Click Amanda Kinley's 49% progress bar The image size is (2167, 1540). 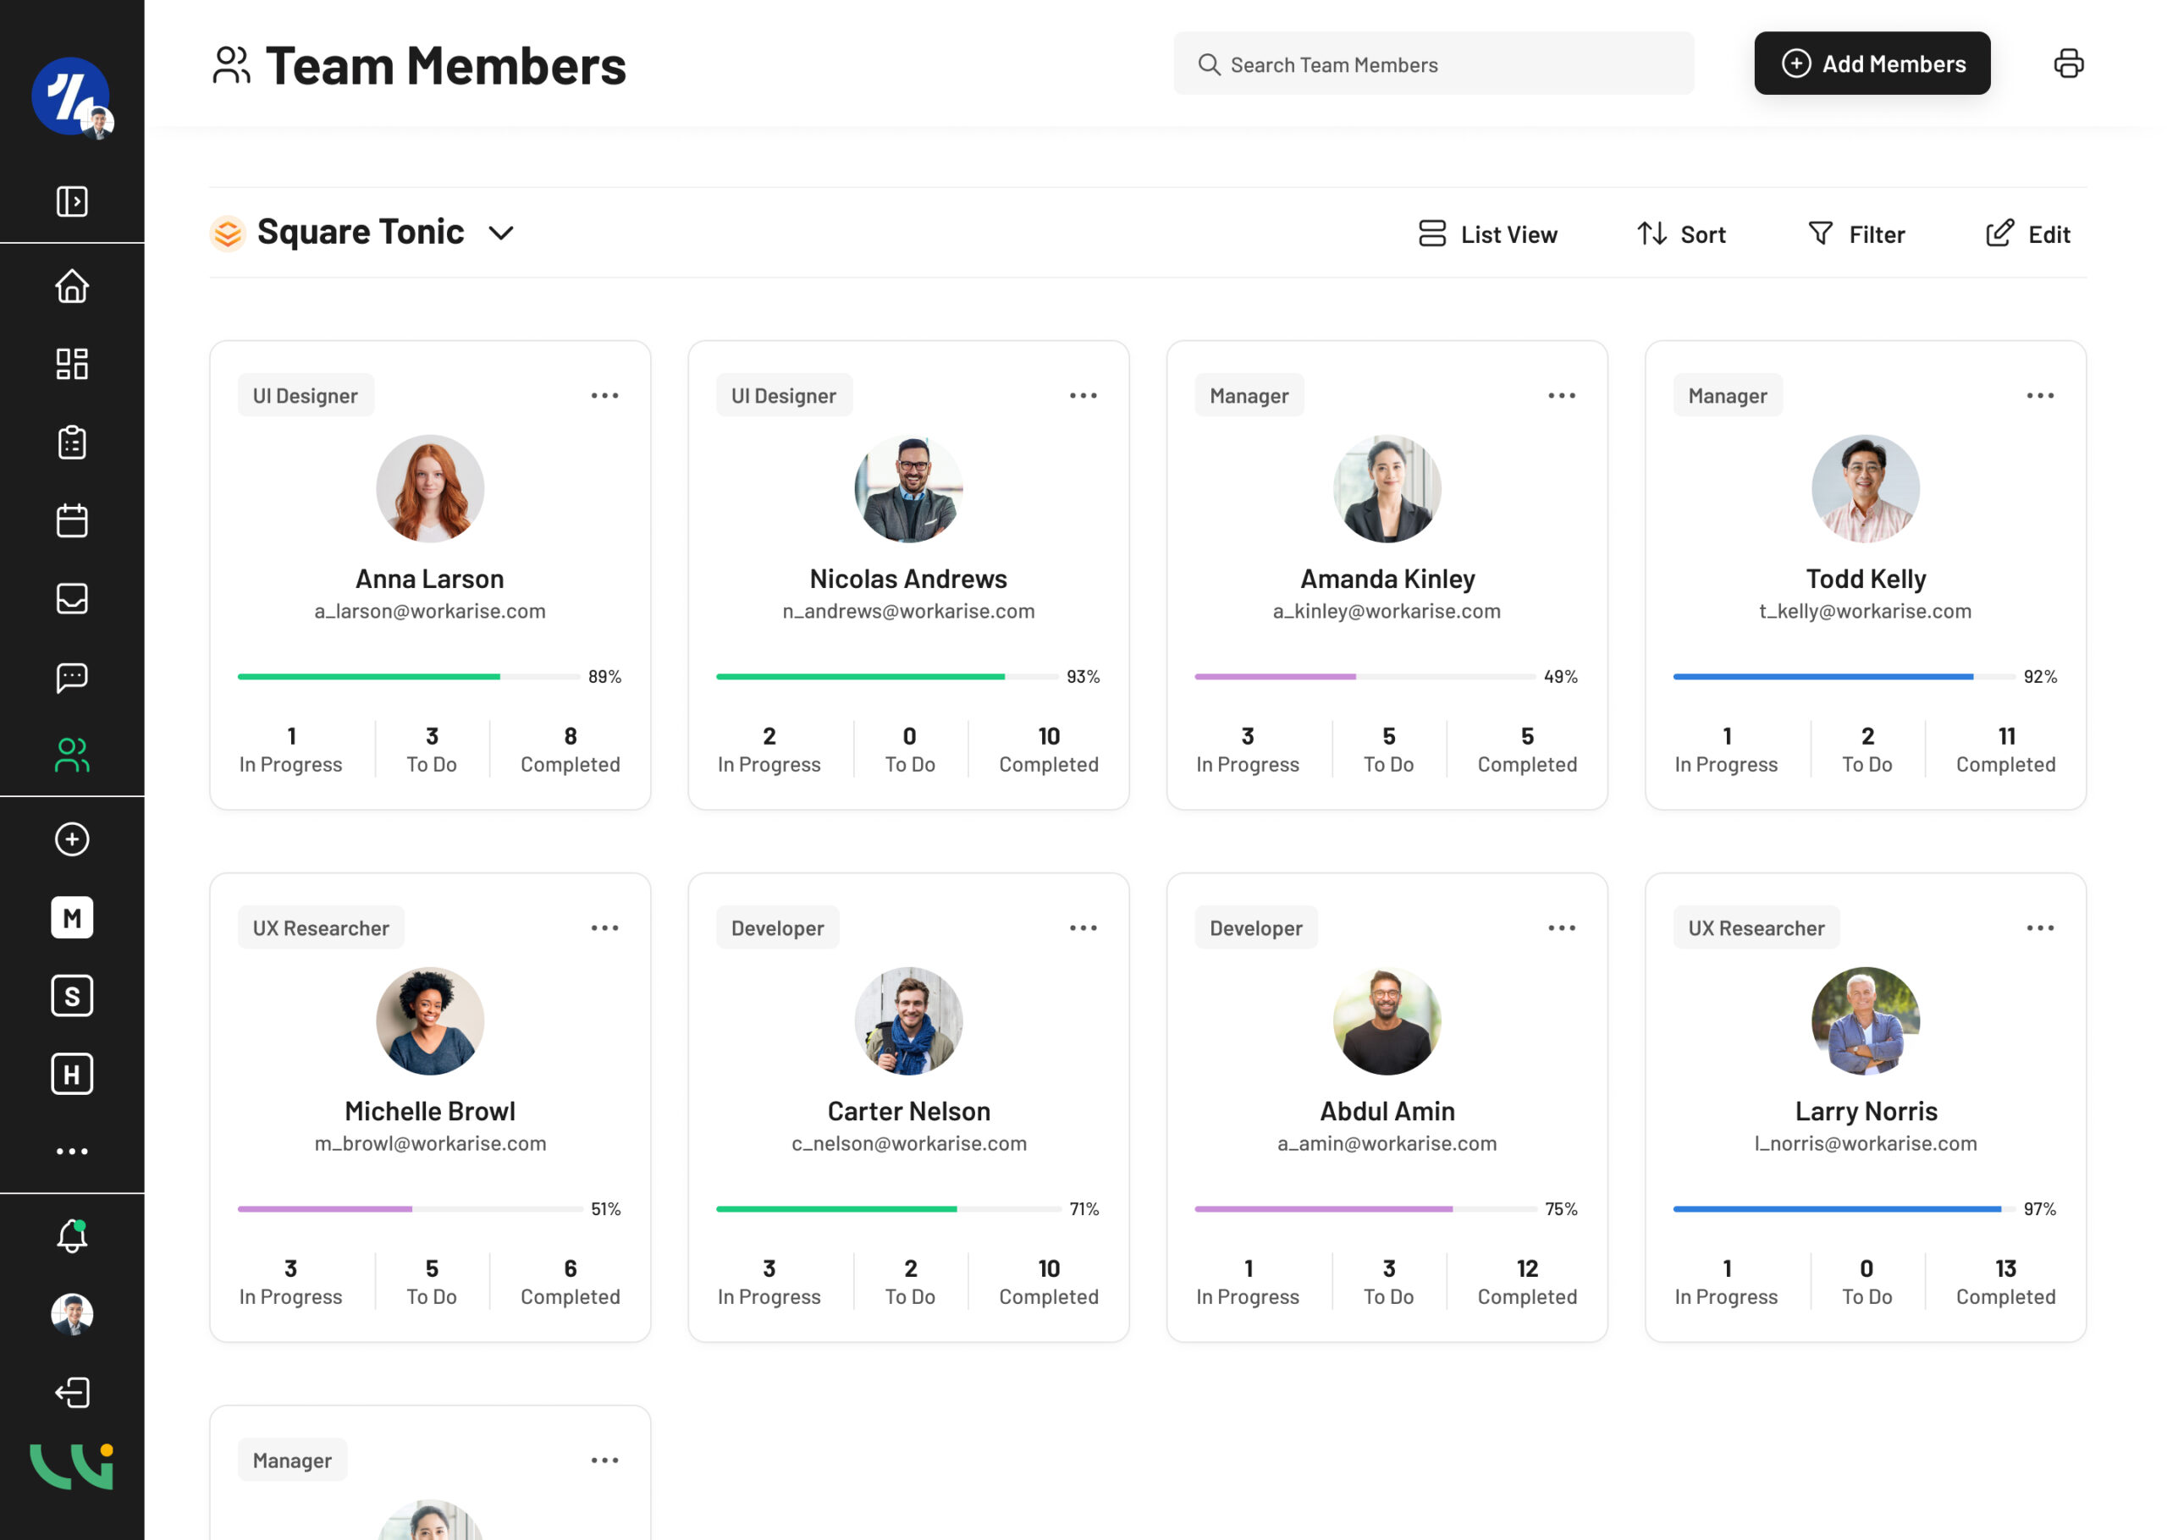(x=1364, y=676)
